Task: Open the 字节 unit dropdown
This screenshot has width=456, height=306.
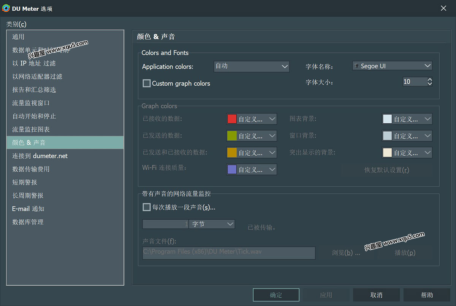Action: tap(212, 224)
